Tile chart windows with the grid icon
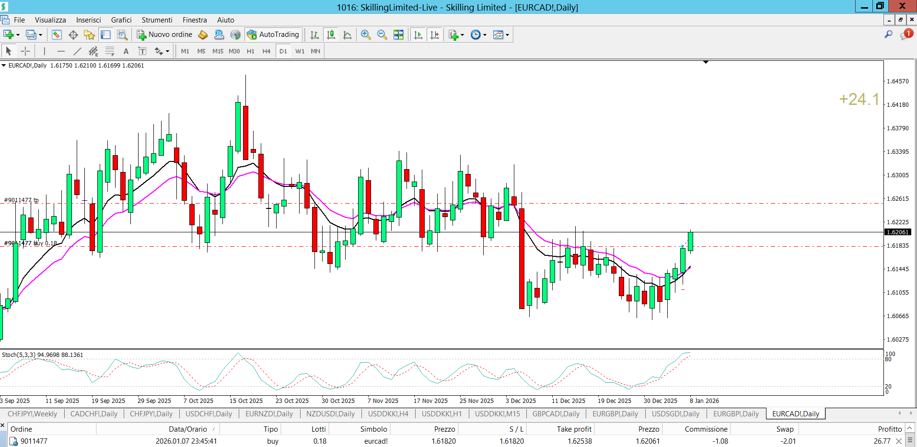Screen dimensions: 917x447 click(398, 34)
